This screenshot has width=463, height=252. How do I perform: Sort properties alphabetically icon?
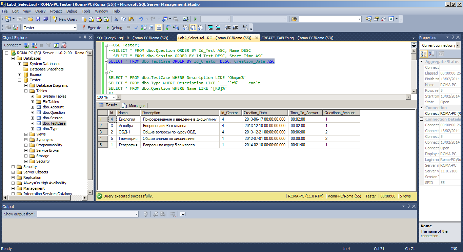(x=431, y=54)
